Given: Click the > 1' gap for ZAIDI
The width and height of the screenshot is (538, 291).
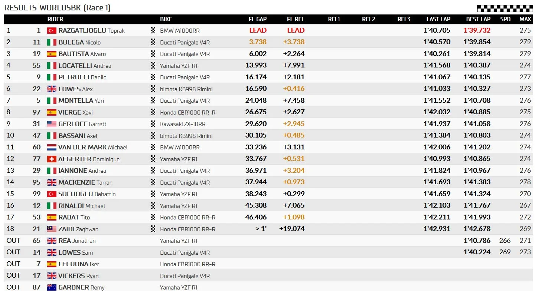Looking at the screenshot, I should click(x=261, y=229).
